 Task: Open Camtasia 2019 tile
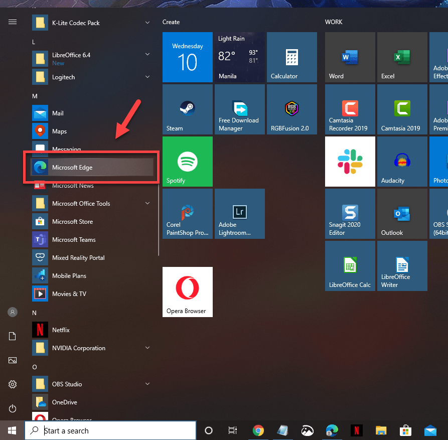[402, 109]
